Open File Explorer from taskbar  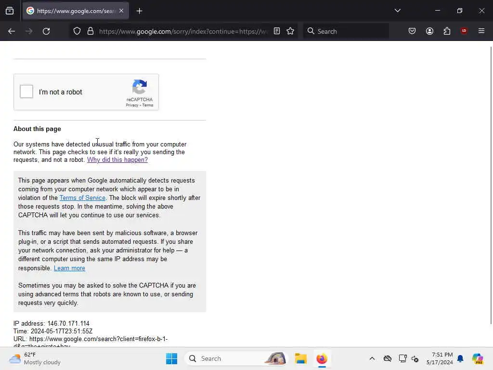301,358
